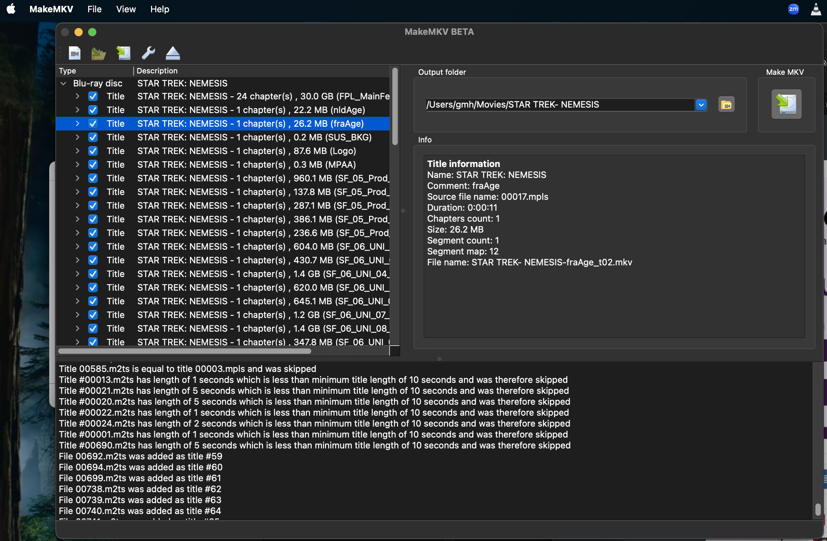Uncheck the nldAge 22.2 MB title

[x=93, y=110]
